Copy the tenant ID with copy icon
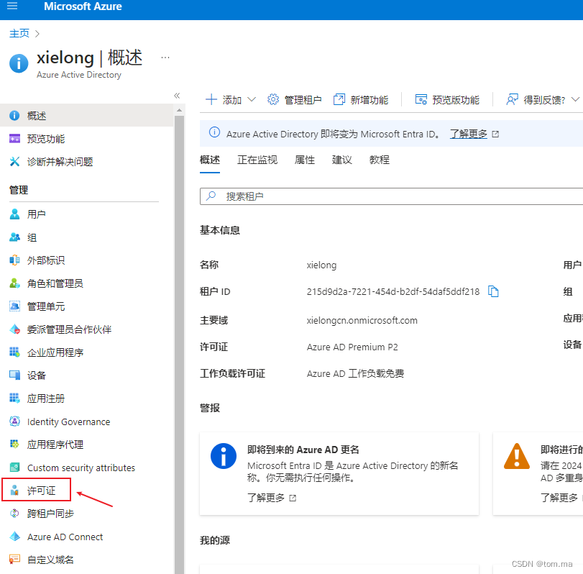This screenshot has height=574, width=583. point(493,291)
